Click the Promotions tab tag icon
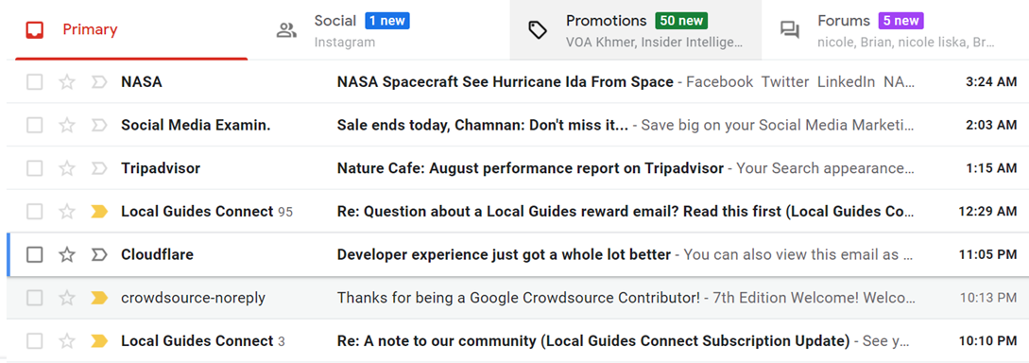Image resolution: width=1029 pixels, height=363 pixels. 538,29
